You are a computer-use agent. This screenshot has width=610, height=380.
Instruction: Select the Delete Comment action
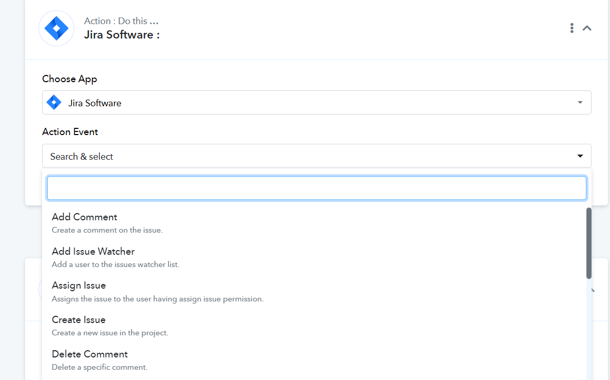[x=314, y=360]
